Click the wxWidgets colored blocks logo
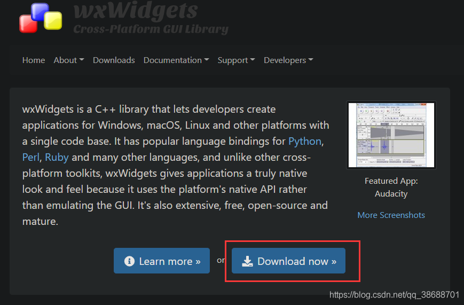The width and height of the screenshot is (464, 305). pyautogui.click(x=41, y=18)
